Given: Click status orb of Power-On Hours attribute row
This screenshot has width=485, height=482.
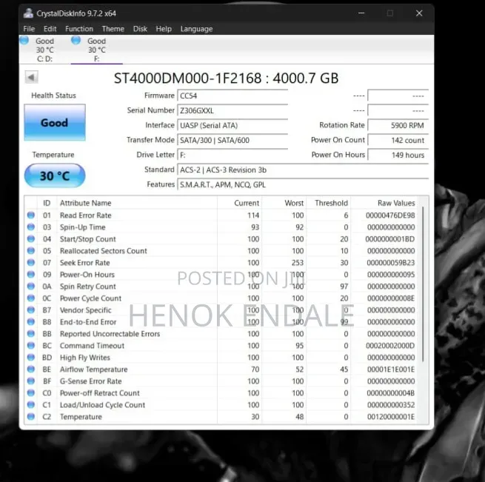Looking at the screenshot, I should 31,274.
